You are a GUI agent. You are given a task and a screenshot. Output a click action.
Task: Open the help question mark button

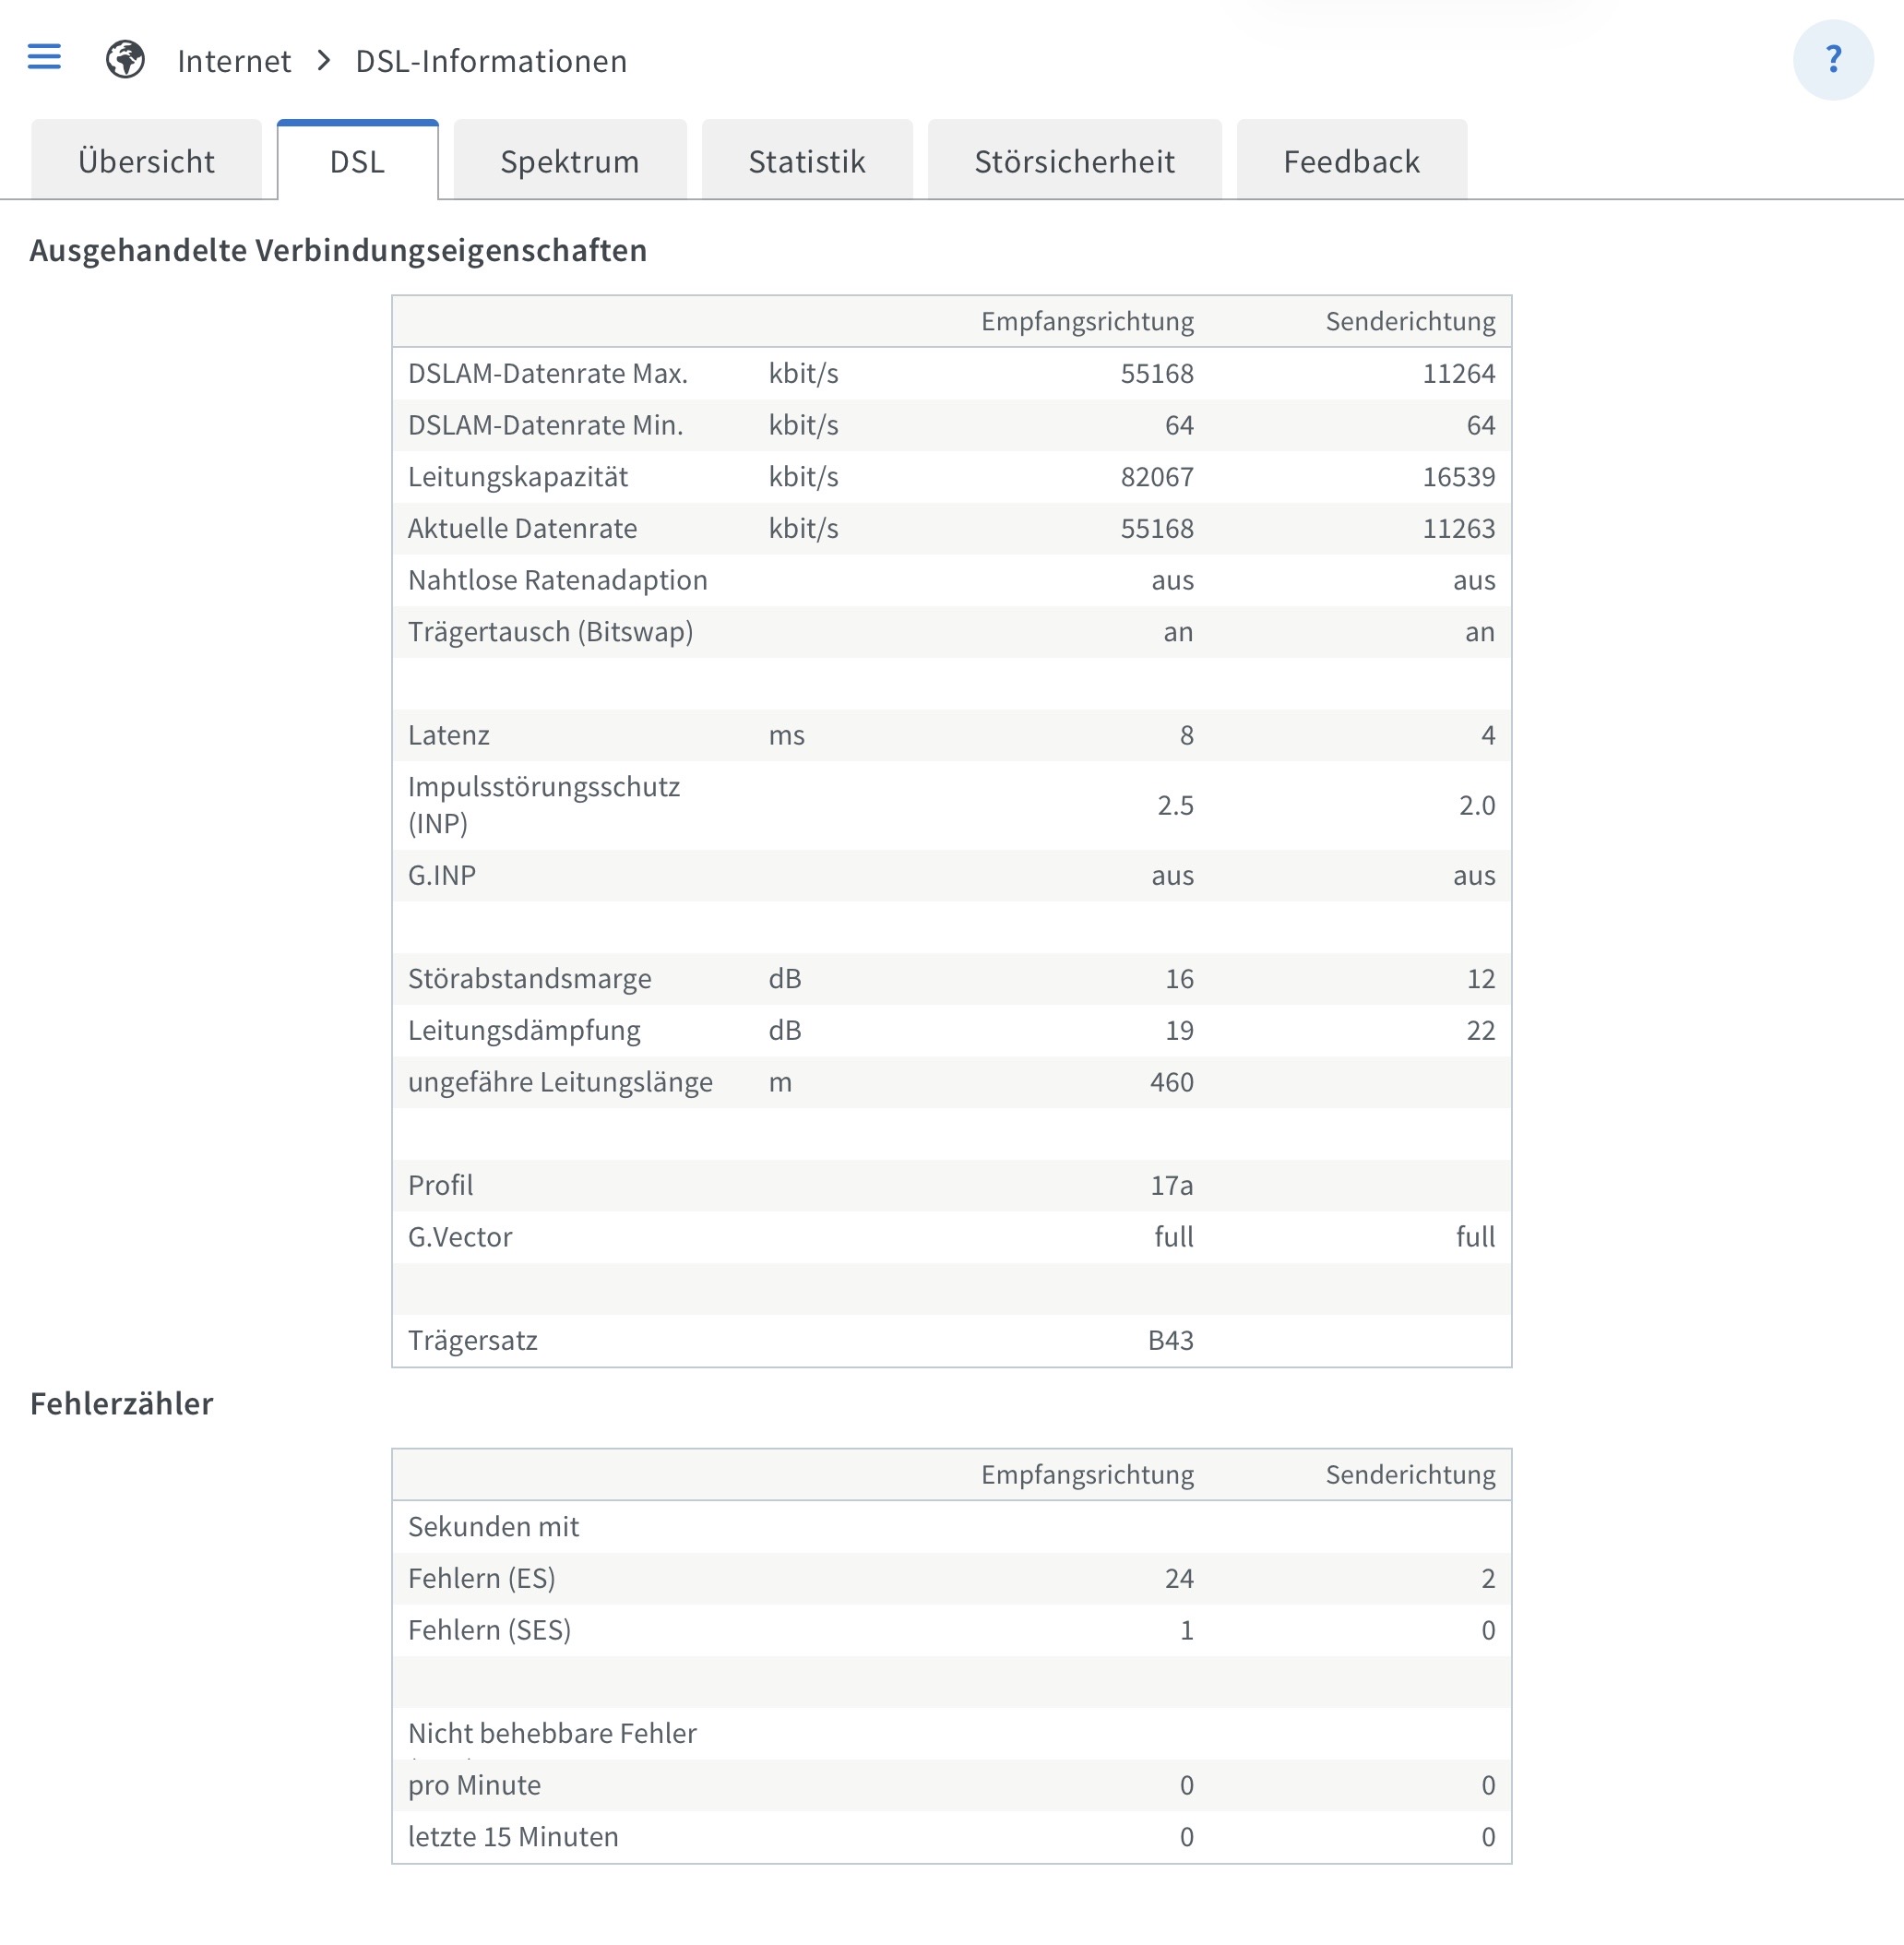point(1832,60)
